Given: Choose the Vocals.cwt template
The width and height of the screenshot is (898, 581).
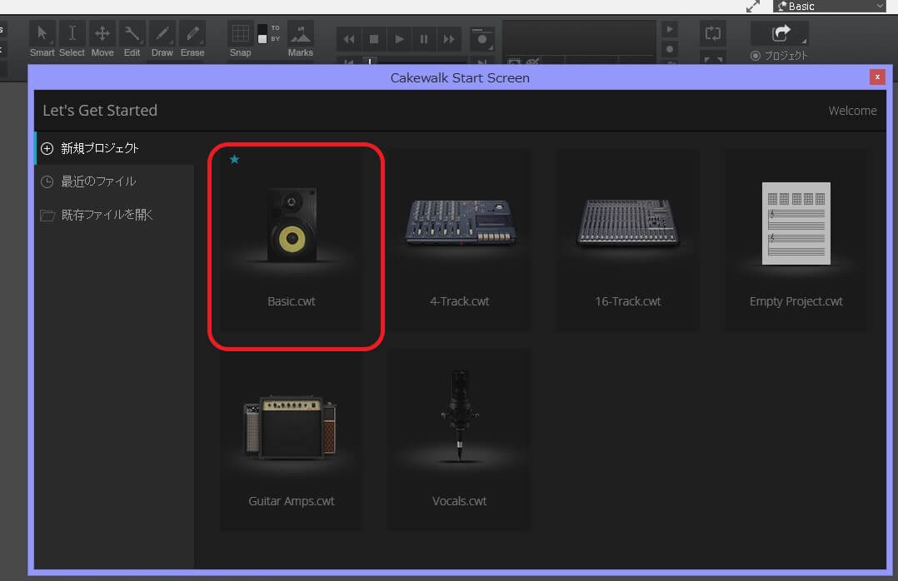Looking at the screenshot, I should [459, 439].
